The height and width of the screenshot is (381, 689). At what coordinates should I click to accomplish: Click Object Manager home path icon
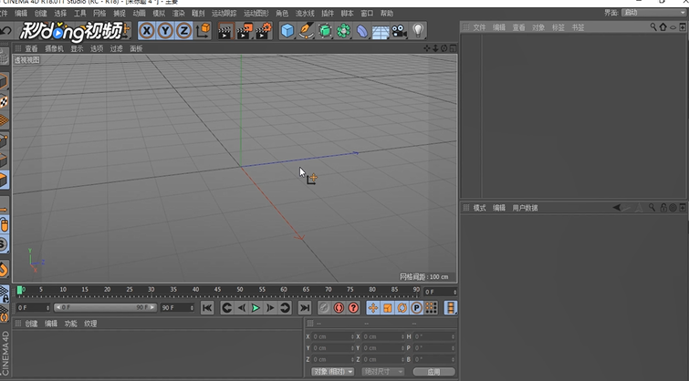(663, 27)
